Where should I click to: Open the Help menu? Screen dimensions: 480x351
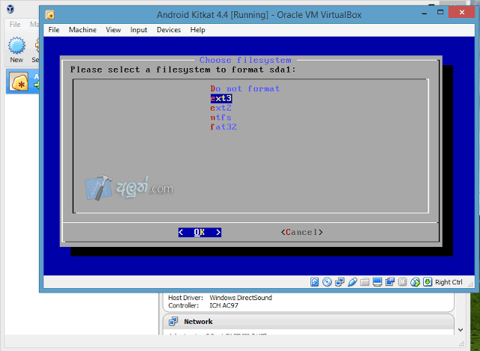pyautogui.click(x=197, y=30)
